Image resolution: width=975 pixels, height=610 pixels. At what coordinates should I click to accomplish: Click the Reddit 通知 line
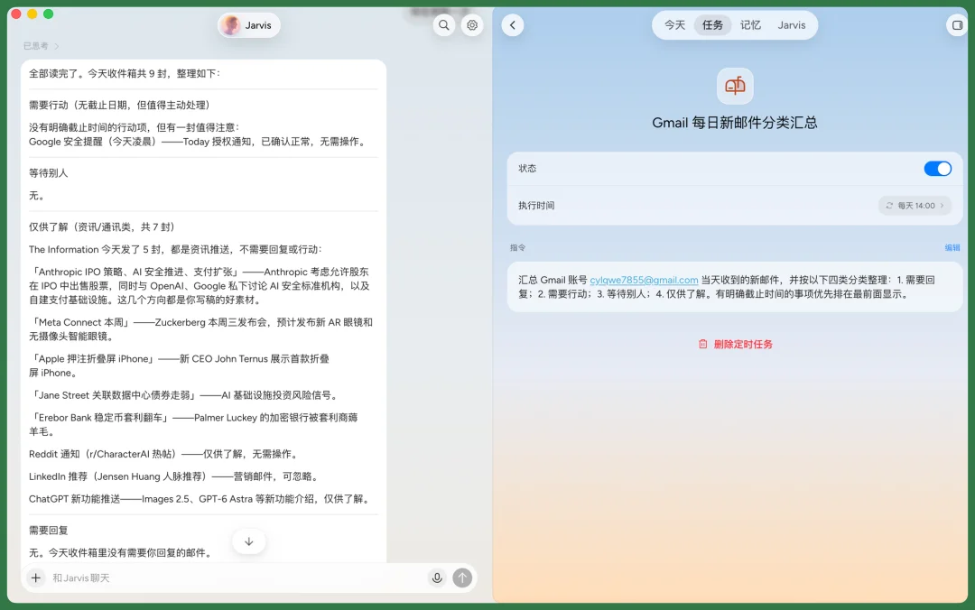[x=165, y=454]
